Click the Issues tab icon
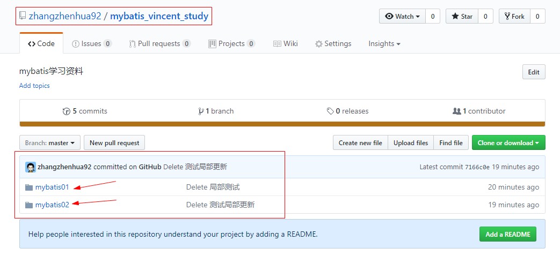The image size is (560, 256). [x=75, y=44]
